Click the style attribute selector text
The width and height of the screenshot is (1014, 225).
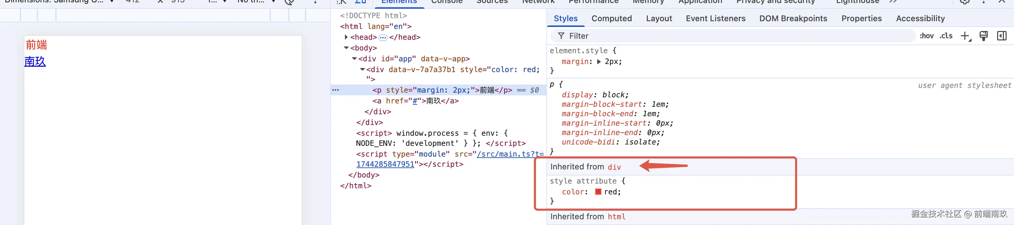point(583,181)
